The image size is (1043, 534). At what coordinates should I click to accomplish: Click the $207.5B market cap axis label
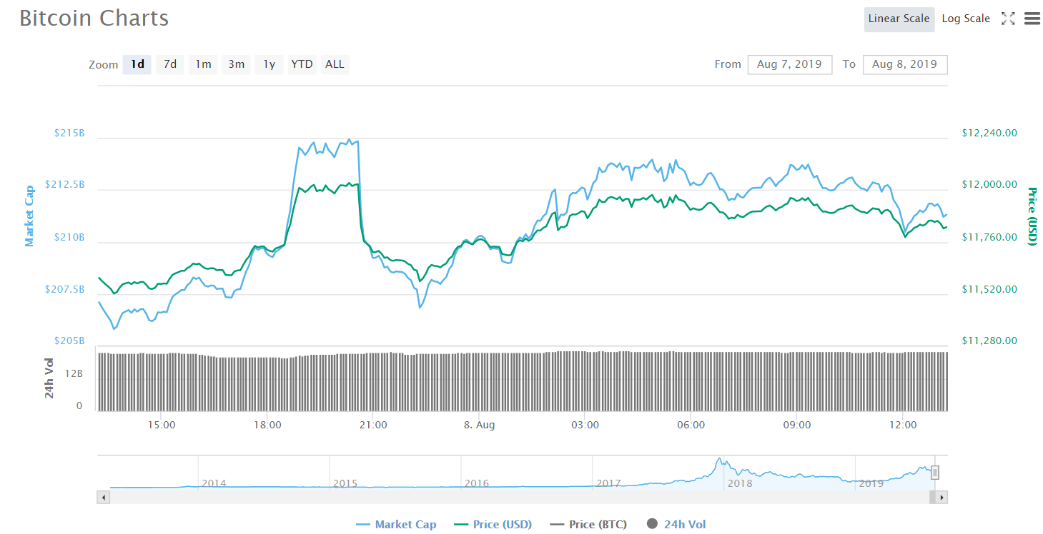pyautogui.click(x=64, y=289)
